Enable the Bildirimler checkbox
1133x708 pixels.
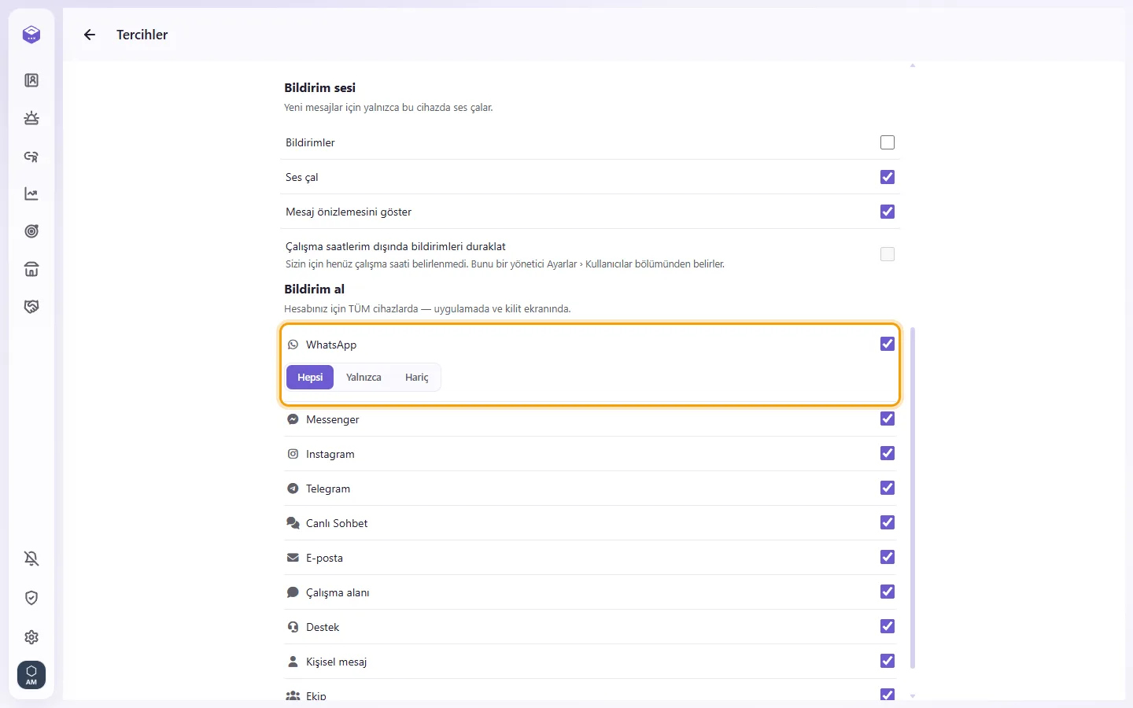pos(888,142)
